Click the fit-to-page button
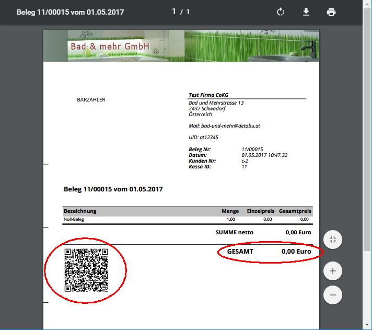 (333, 240)
